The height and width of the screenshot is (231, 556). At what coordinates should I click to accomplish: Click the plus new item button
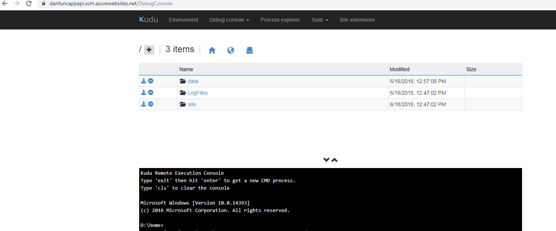[x=149, y=50]
